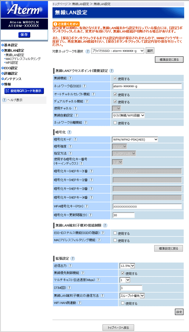Click help icon beside ヘルプ表示 in sidebar
The image size is (189, 332).
pyautogui.click(x=4, y=100)
